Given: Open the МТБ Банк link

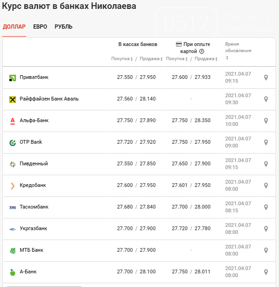Looking at the screenshot, I should click(31, 250).
